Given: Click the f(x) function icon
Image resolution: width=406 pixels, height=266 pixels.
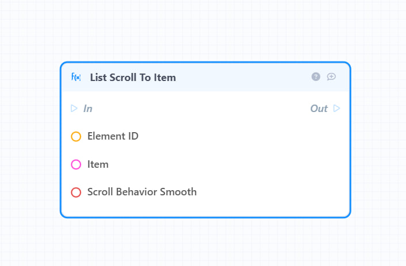Looking at the screenshot, I should [x=76, y=77].
